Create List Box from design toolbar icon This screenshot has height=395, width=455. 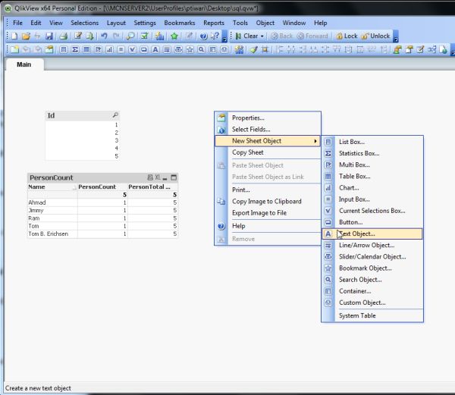tap(64, 49)
